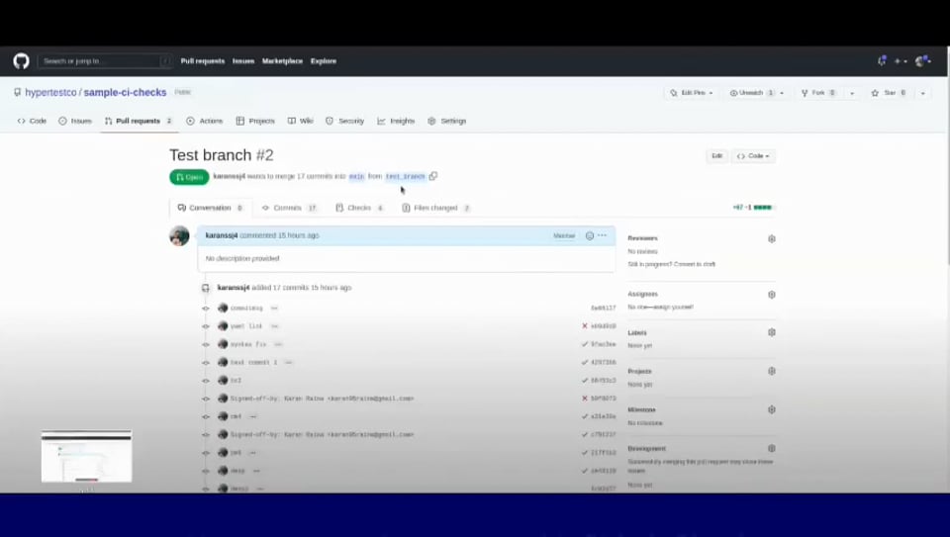
Task: Open the main base branch link
Action: [x=357, y=177]
